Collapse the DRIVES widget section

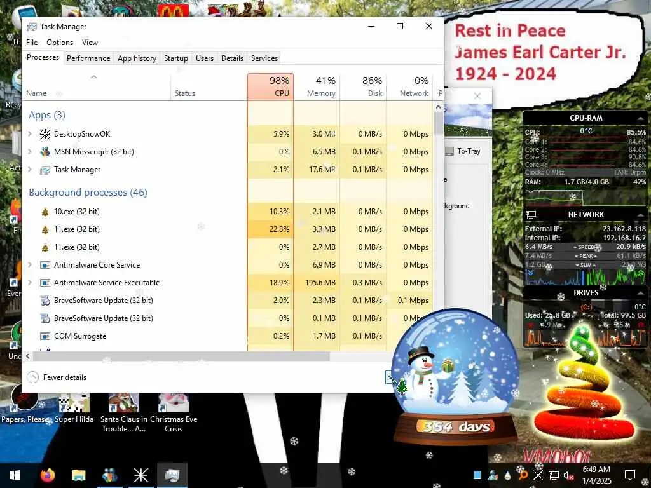pyautogui.click(x=640, y=293)
